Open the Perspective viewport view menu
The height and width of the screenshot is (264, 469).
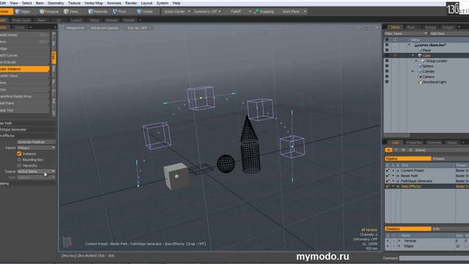pos(75,28)
